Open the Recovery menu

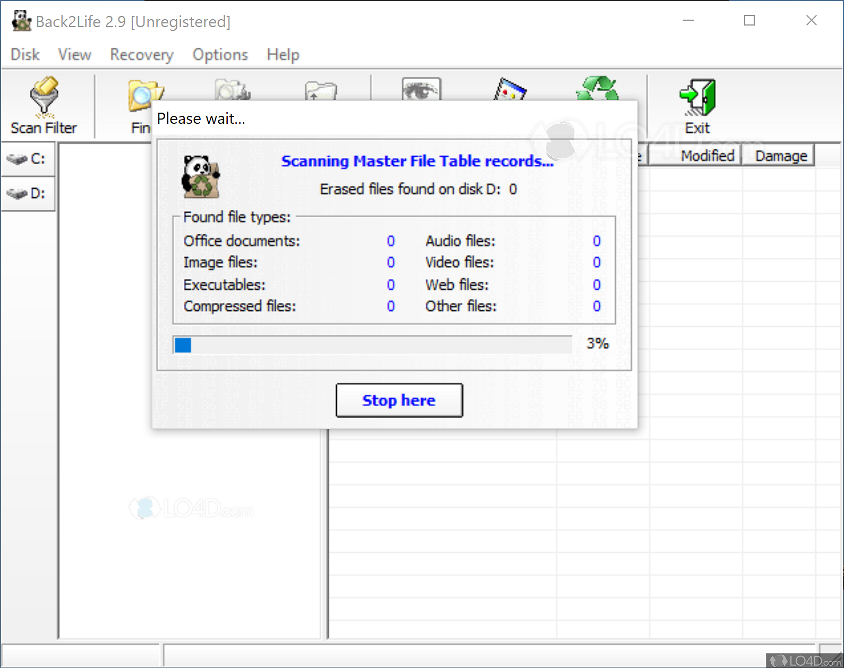(142, 54)
